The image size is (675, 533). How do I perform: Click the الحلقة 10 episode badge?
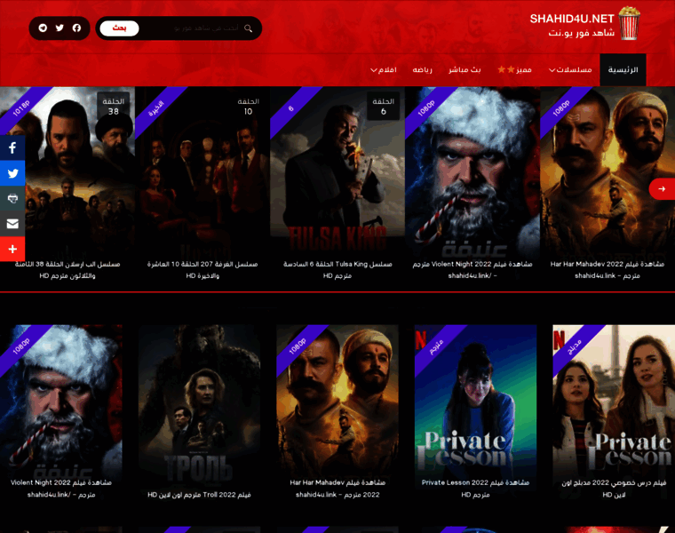(x=248, y=106)
